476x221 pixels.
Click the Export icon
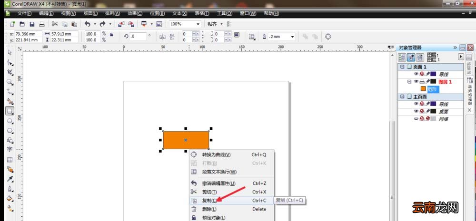pyautogui.click(x=131, y=24)
